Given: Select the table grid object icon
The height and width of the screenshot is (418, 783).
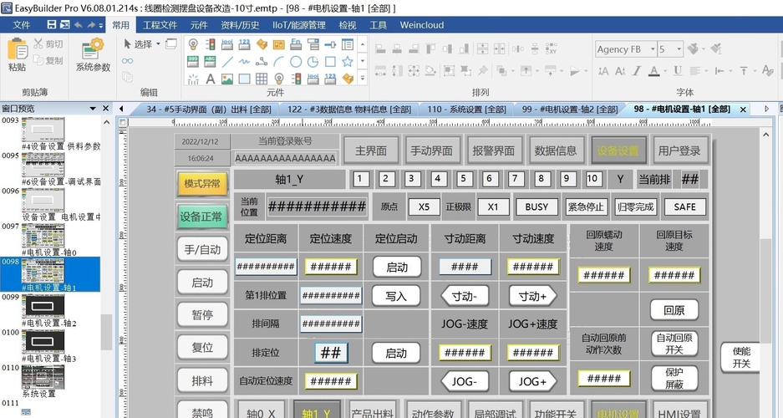Looking at the screenshot, I should 262,79.
